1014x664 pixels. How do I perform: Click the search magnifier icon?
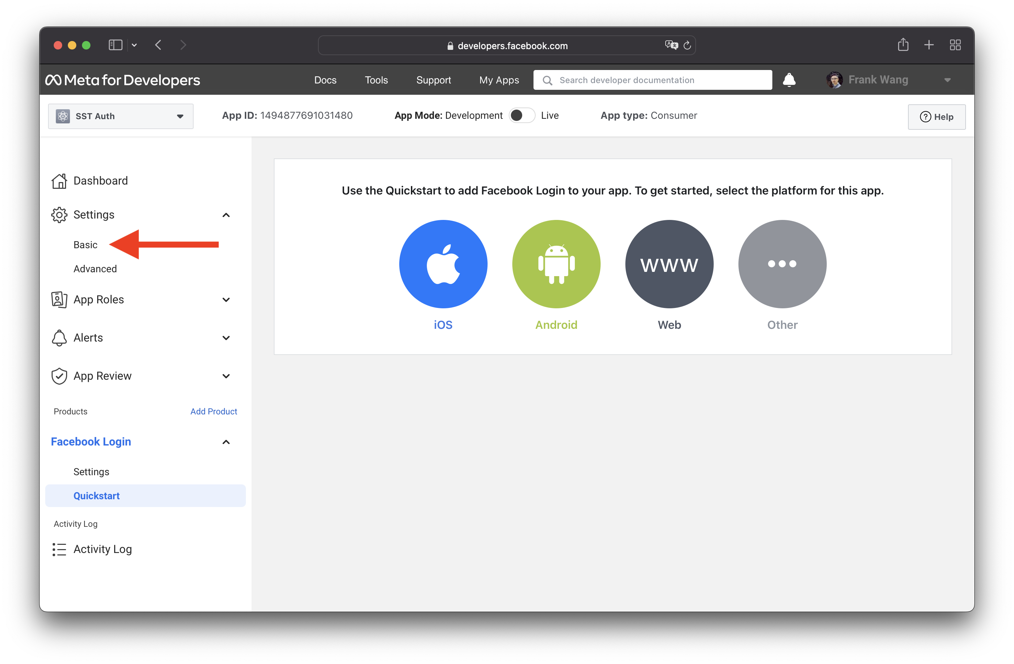(547, 80)
